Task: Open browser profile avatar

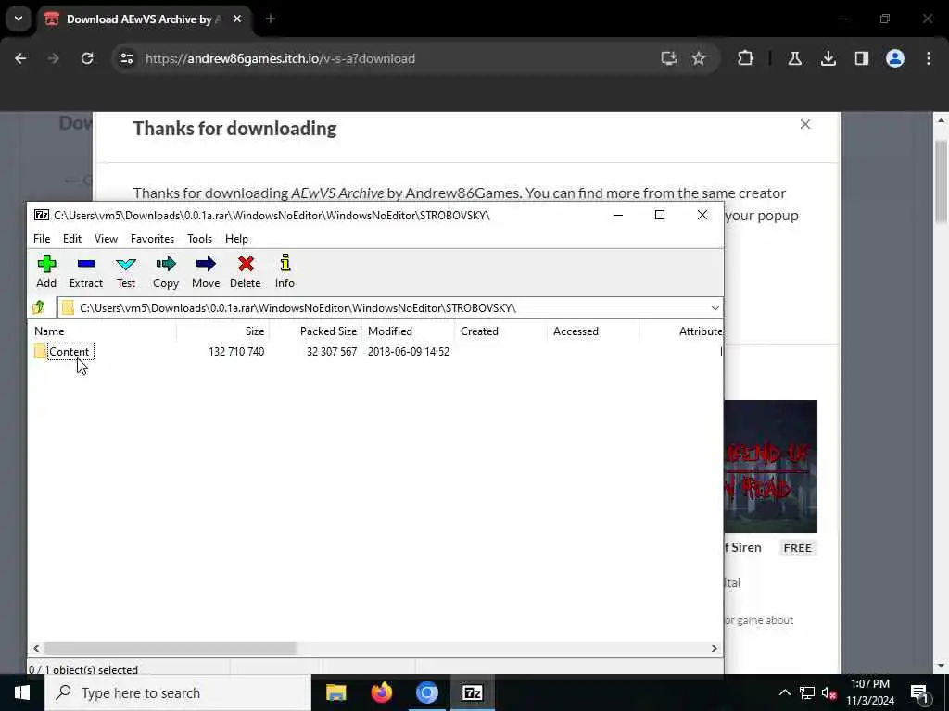Action: coord(895,58)
